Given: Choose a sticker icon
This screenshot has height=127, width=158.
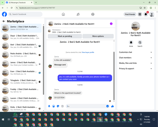Looking at the screenshot, I should 58,106.
